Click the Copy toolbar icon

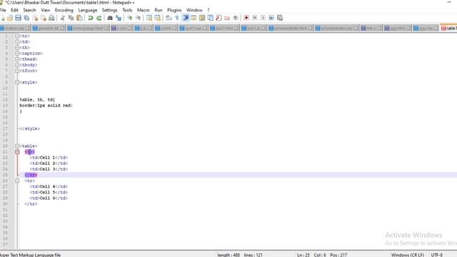coord(71,18)
